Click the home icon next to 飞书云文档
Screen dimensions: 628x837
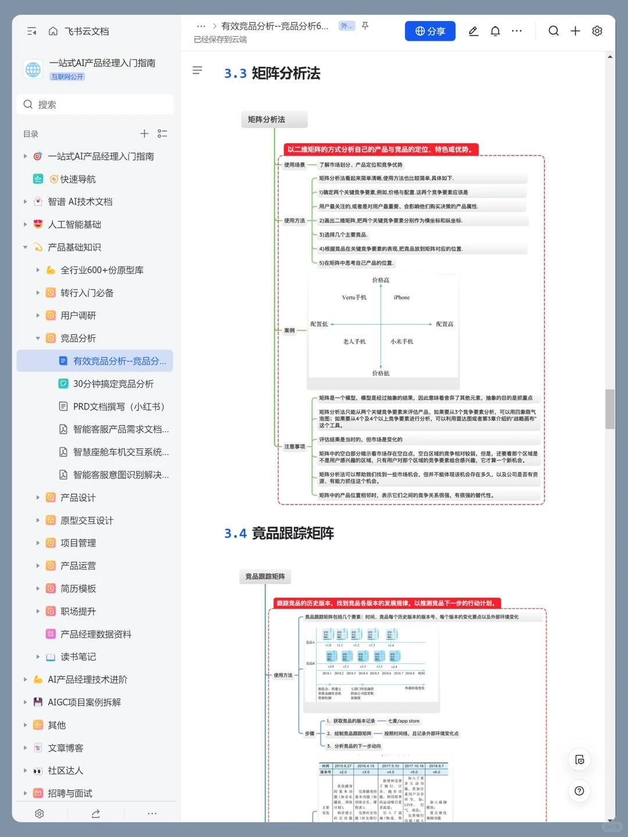(52, 31)
